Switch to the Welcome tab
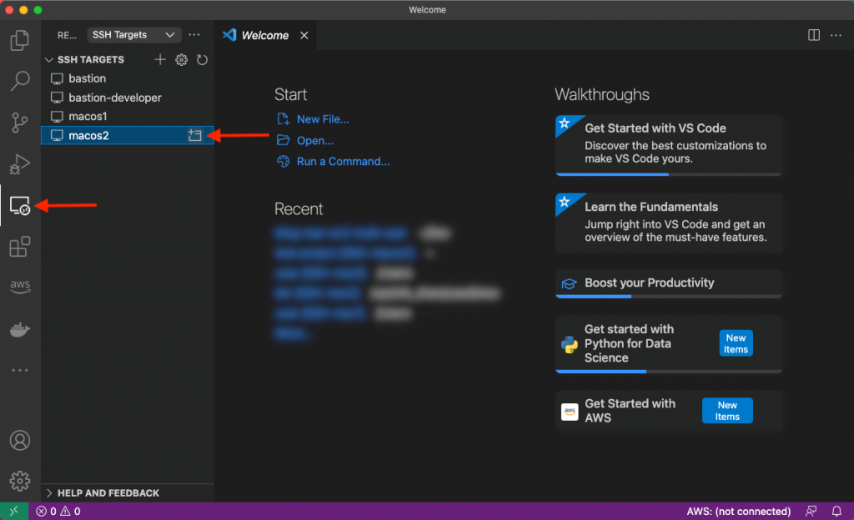854x520 pixels. [264, 35]
